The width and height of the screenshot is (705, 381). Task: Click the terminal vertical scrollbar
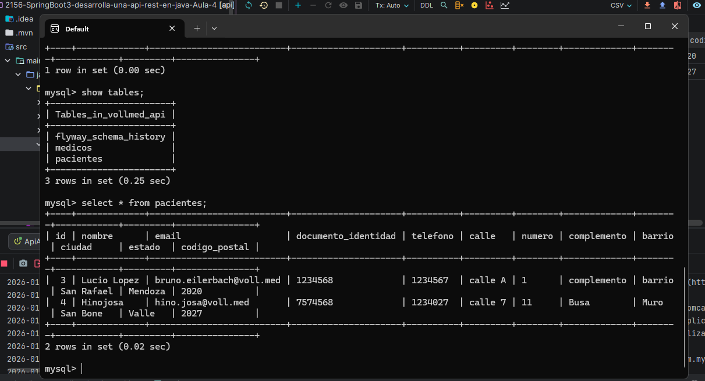tap(684, 316)
